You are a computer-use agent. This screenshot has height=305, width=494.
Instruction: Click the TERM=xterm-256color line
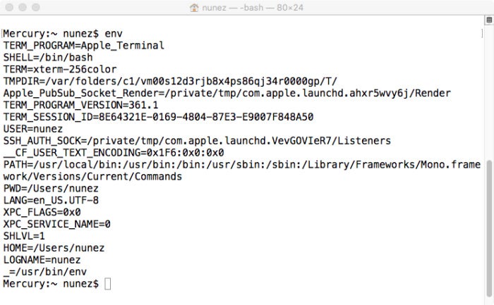(60, 70)
